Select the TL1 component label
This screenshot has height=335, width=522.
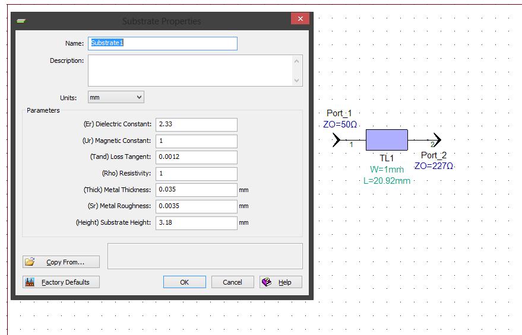(x=387, y=158)
